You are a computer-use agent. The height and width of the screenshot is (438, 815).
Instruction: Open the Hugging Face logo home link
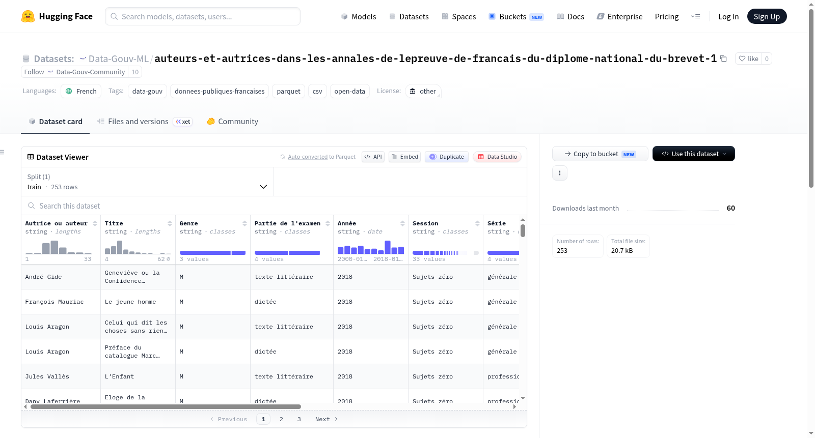[x=57, y=16]
